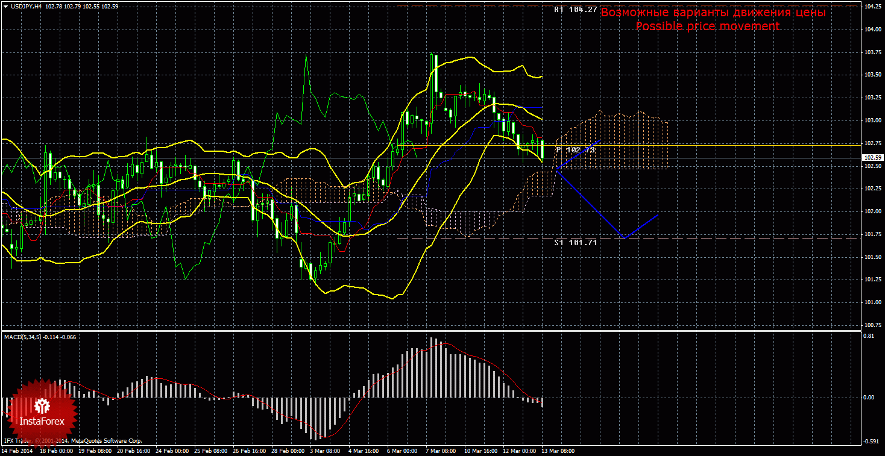Click the 0.00 MACD scale value
The height and width of the screenshot is (456, 885).
coord(869,398)
